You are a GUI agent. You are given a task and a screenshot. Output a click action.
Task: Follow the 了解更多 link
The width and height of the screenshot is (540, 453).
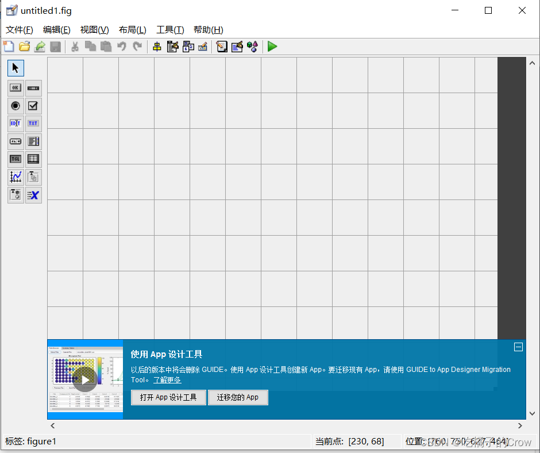167,380
